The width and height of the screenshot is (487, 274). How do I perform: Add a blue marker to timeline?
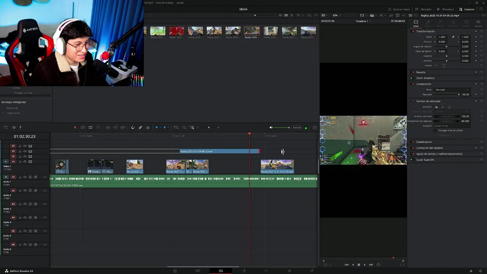[164, 127]
